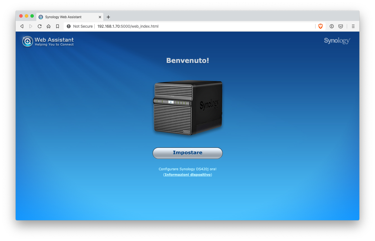Click the Web Assistant magnifier logo
Viewport: 375px width, 241px height.
tap(28, 41)
